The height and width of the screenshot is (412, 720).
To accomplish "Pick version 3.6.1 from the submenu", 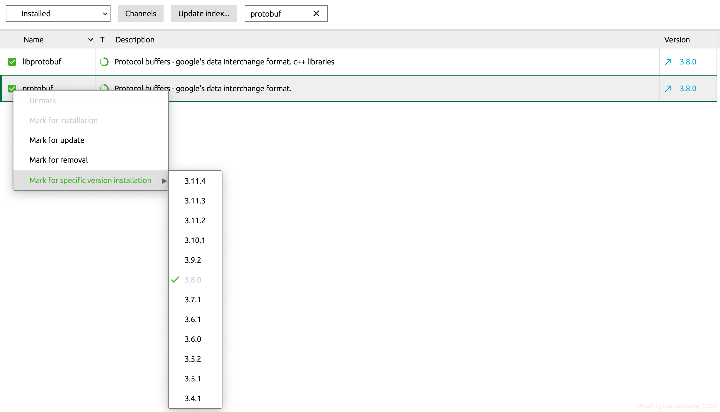I will coord(195,319).
